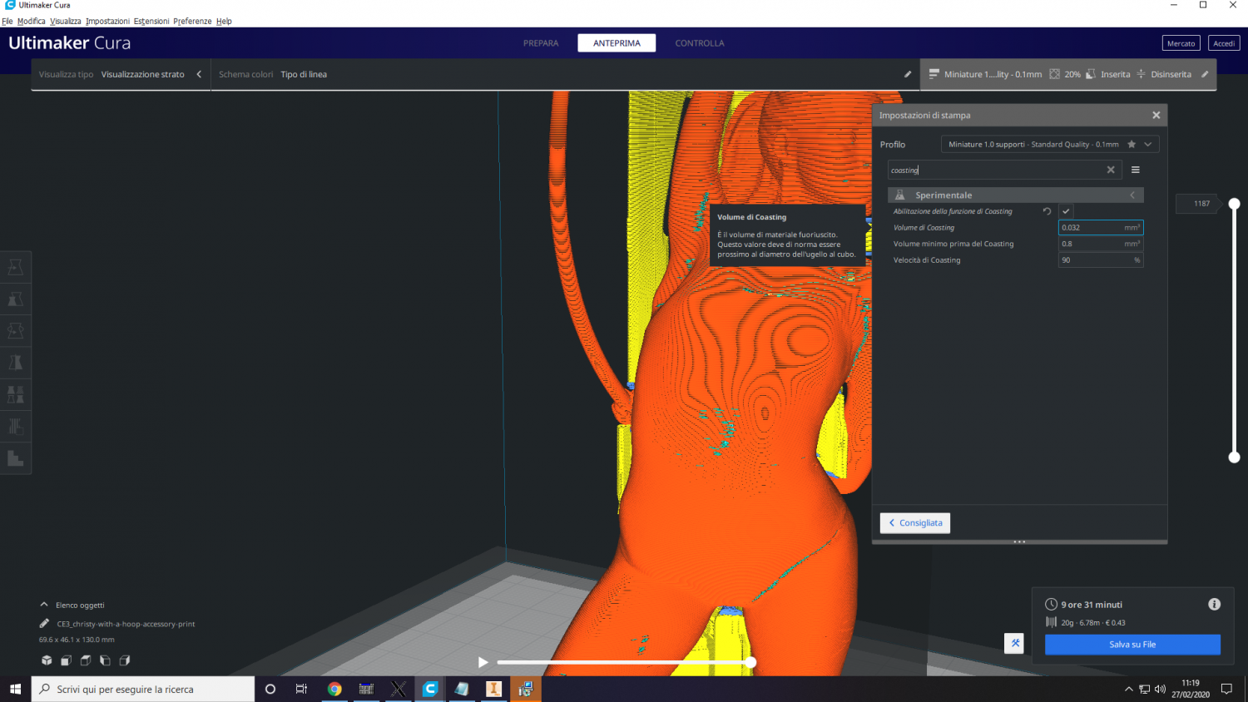Viewport: 1248px width, 702px height.
Task: Open the Estensioni menu
Action: pos(151,21)
